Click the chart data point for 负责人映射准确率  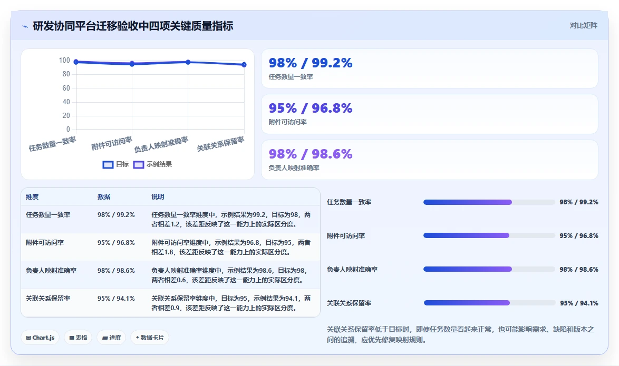point(188,62)
